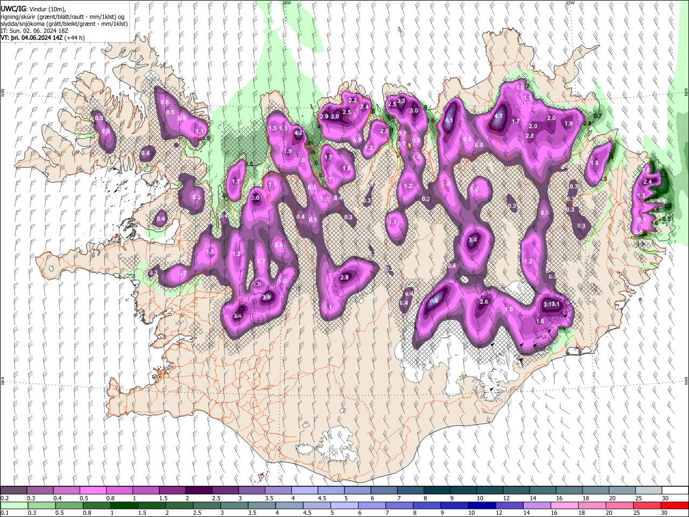Click the pale mint 0.1 rain legend swatch
689x517 pixels.
[15, 505]
